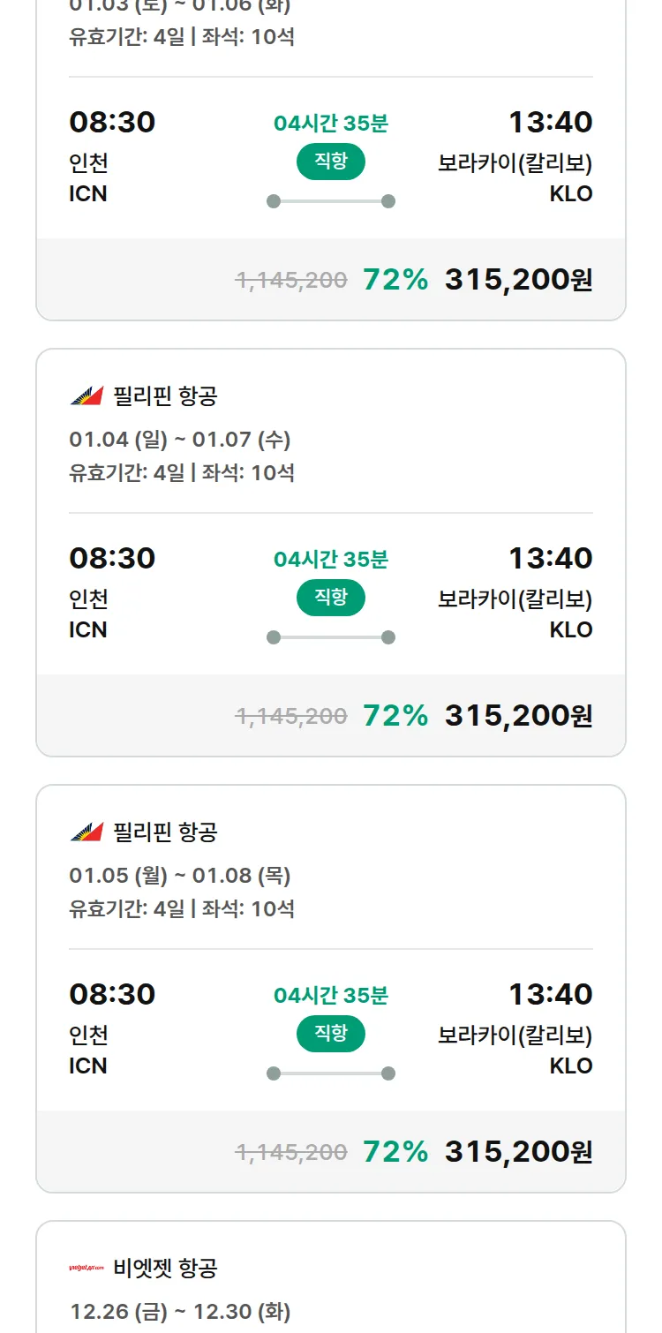Click Philippine Airlines logo on 01.04 flight
The height and width of the screenshot is (1333, 662).
pos(87,396)
